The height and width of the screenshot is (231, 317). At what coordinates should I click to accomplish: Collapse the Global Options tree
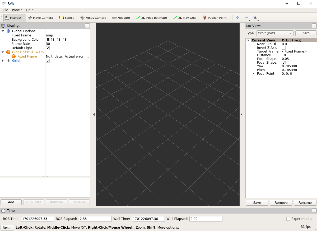point(3,31)
